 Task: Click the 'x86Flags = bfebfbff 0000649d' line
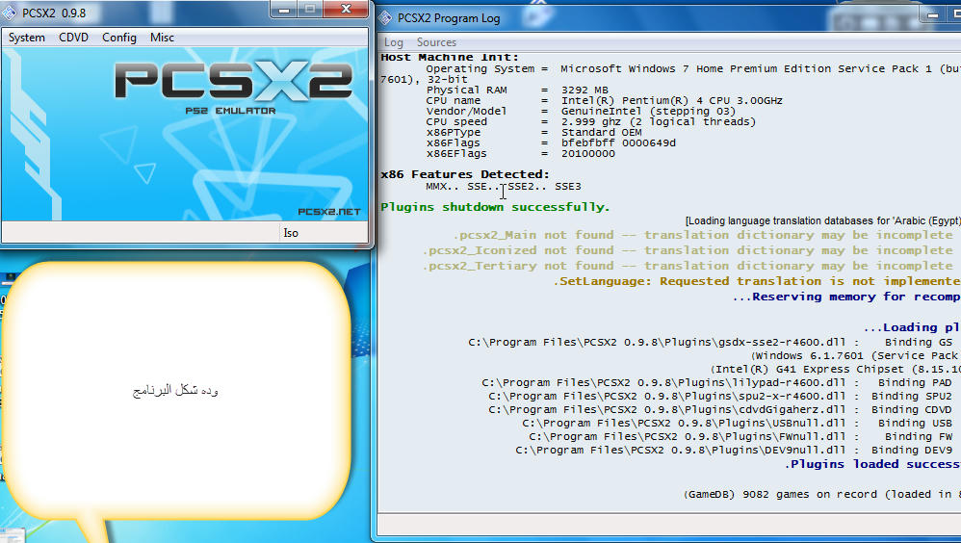coord(551,142)
